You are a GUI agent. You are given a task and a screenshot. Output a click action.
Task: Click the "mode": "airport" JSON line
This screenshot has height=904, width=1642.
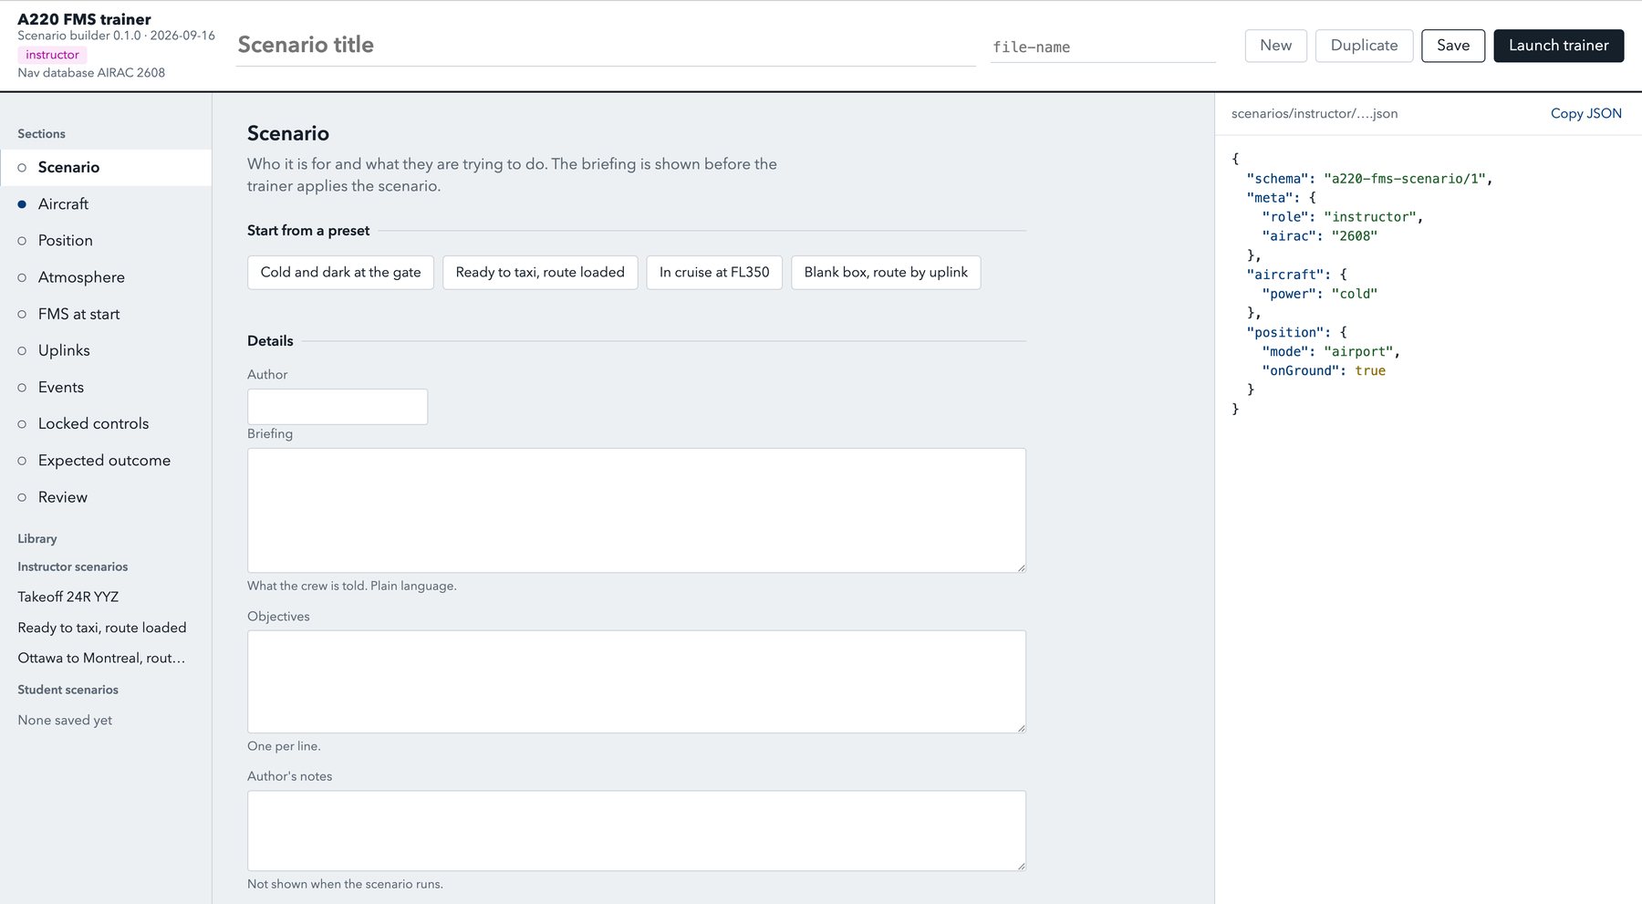1331,351
